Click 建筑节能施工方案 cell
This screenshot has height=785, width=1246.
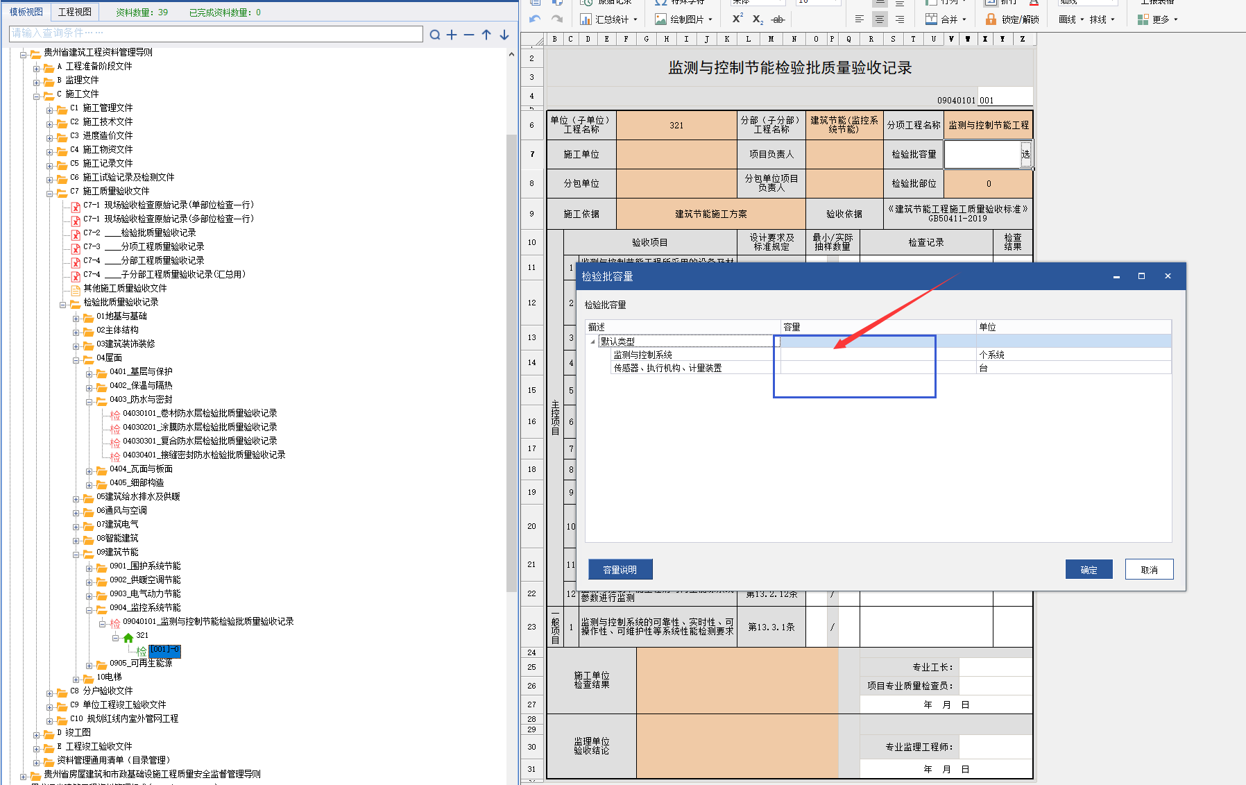pos(710,214)
